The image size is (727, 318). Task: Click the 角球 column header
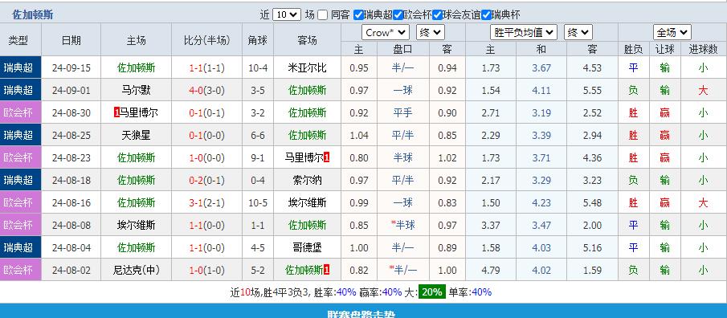(x=258, y=40)
